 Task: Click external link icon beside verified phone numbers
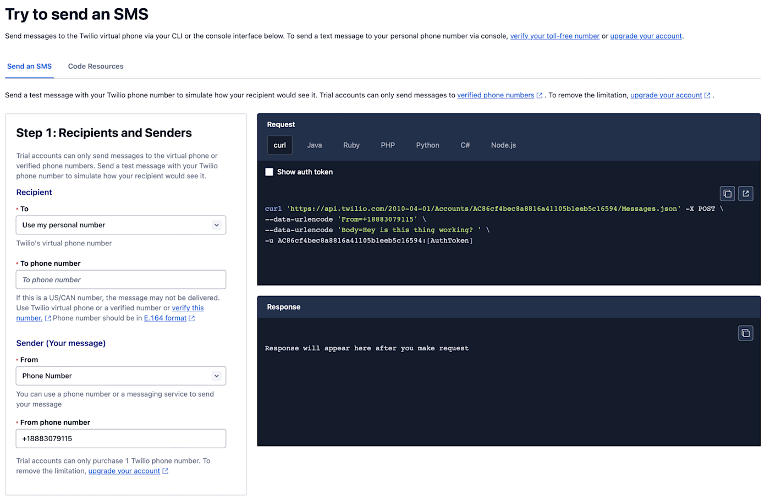point(540,96)
